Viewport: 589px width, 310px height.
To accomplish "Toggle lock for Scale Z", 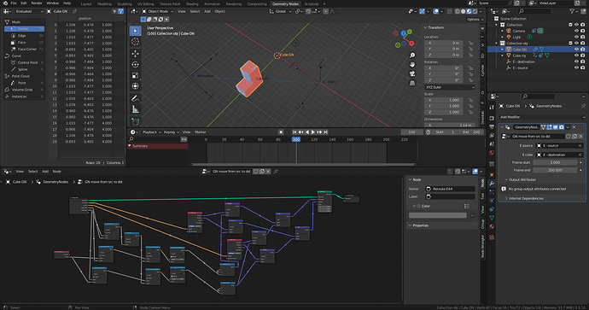I will point(470,112).
